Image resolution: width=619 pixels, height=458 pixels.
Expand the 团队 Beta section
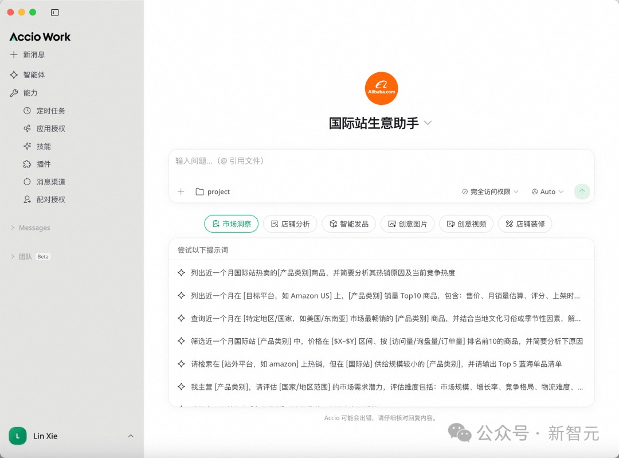(x=25, y=256)
